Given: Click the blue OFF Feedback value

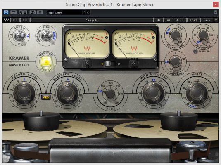Looking at the screenshot, I should click(x=199, y=42).
